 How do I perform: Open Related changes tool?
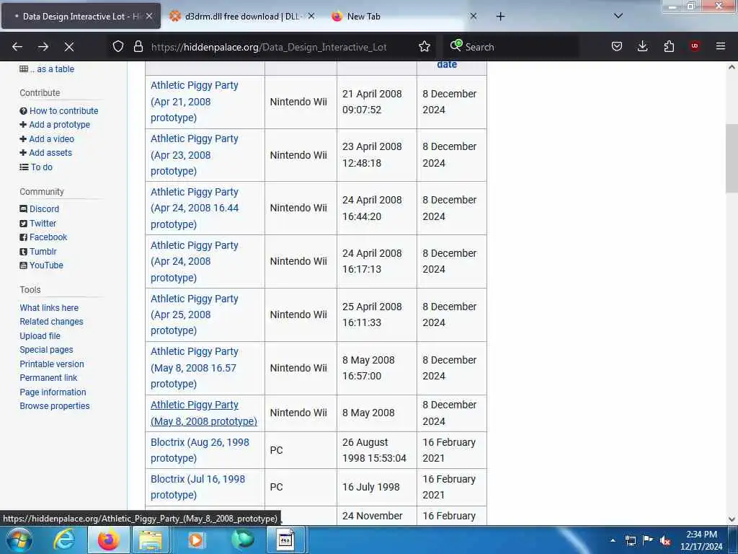(x=51, y=322)
